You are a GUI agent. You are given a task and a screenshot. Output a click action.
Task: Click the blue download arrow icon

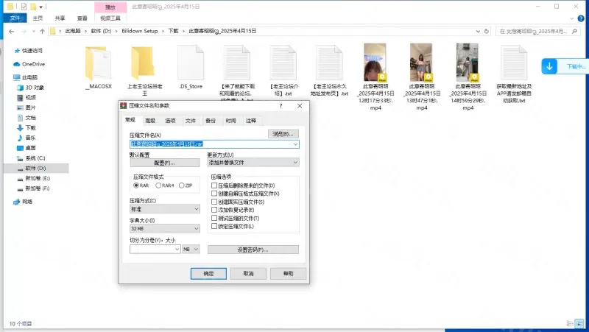(549, 66)
